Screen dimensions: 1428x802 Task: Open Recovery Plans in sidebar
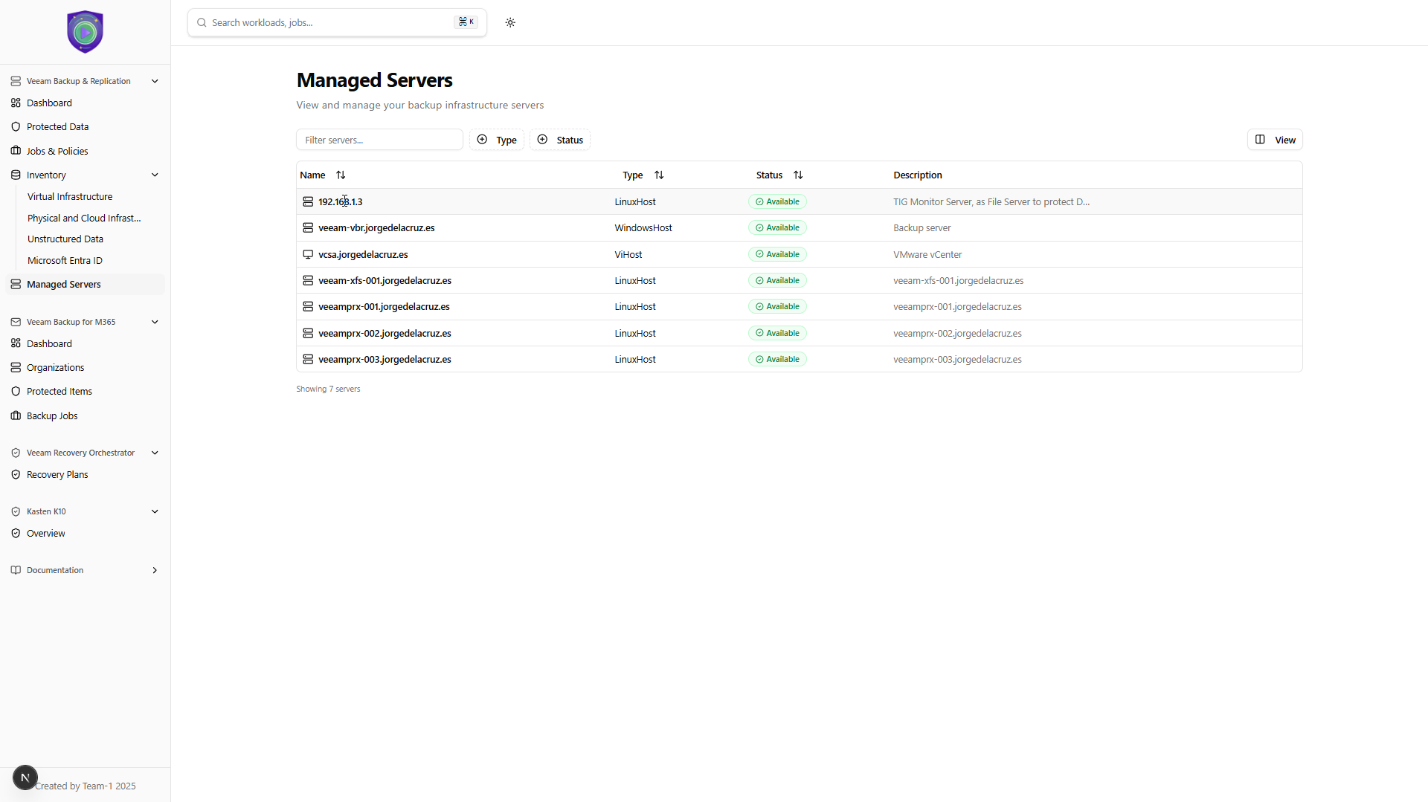tap(57, 474)
